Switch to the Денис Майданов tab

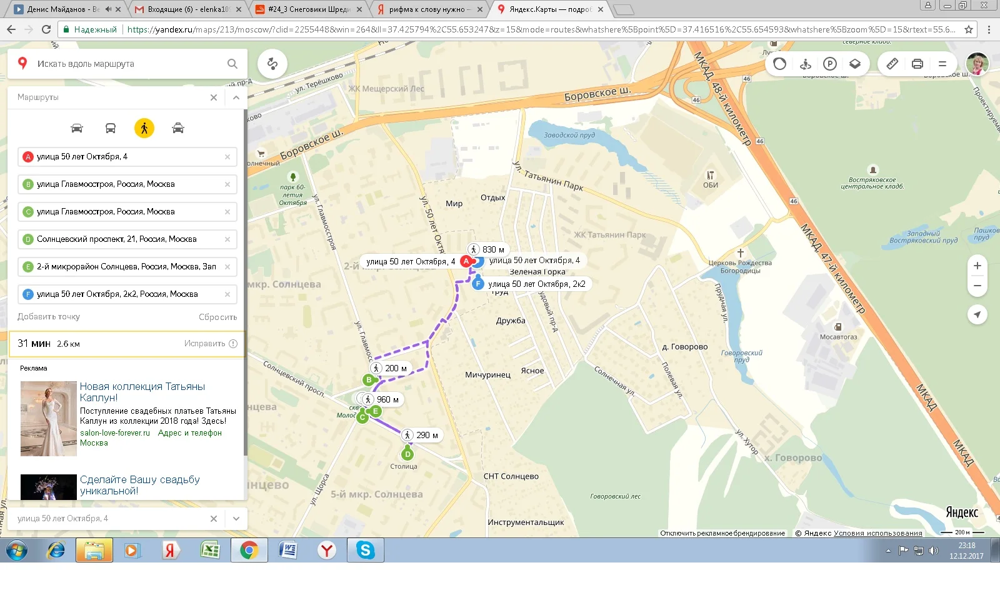64,9
